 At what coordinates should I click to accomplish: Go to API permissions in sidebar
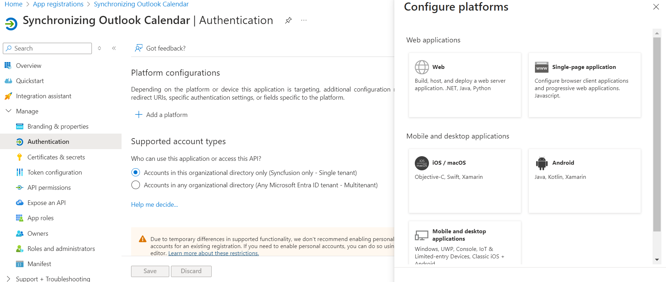[x=49, y=188]
